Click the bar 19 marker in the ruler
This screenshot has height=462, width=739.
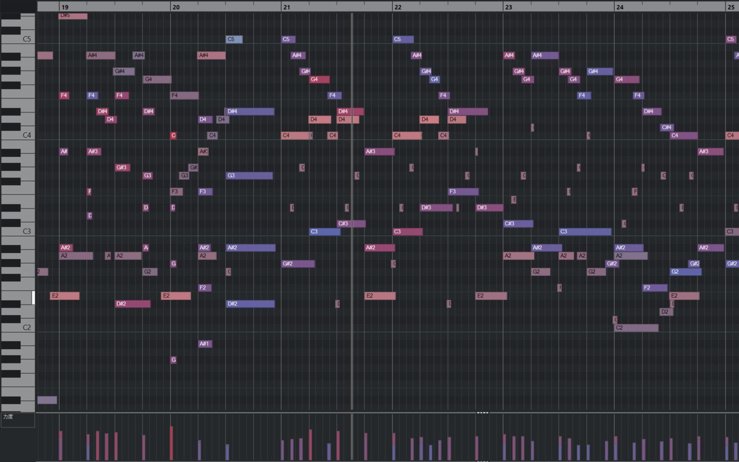[65, 7]
